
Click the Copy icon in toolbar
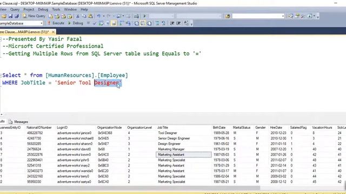[84, 16]
